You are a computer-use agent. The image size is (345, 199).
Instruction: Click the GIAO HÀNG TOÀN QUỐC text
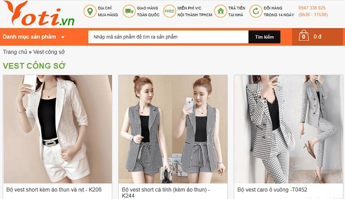pyautogui.click(x=148, y=12)
